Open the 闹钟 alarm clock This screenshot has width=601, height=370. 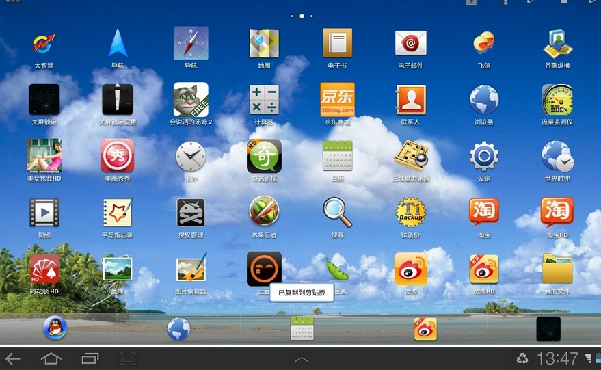pyautogui.click(x=191, y=156)
